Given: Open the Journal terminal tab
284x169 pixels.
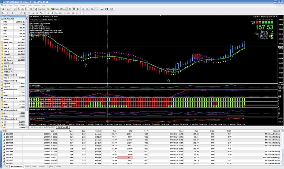Looking at the screenshot, I should coord(59,167).
